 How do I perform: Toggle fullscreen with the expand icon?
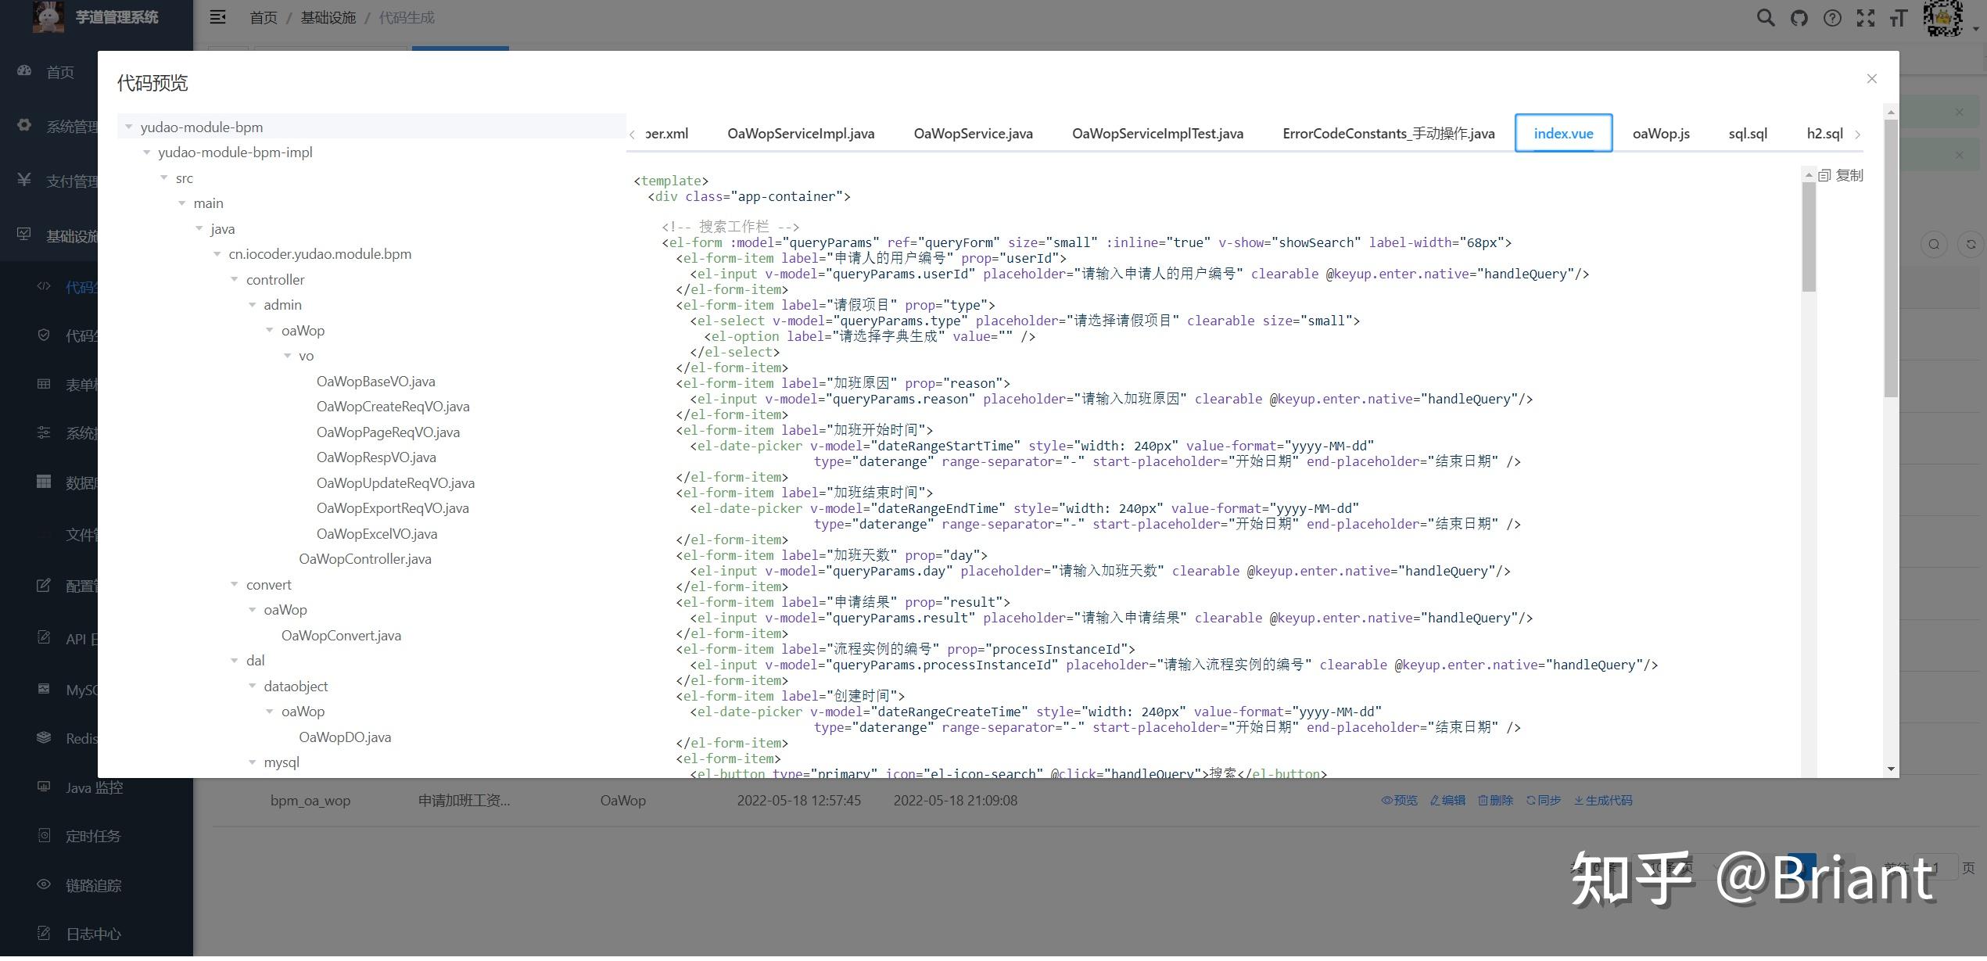tap(1866, 18)
